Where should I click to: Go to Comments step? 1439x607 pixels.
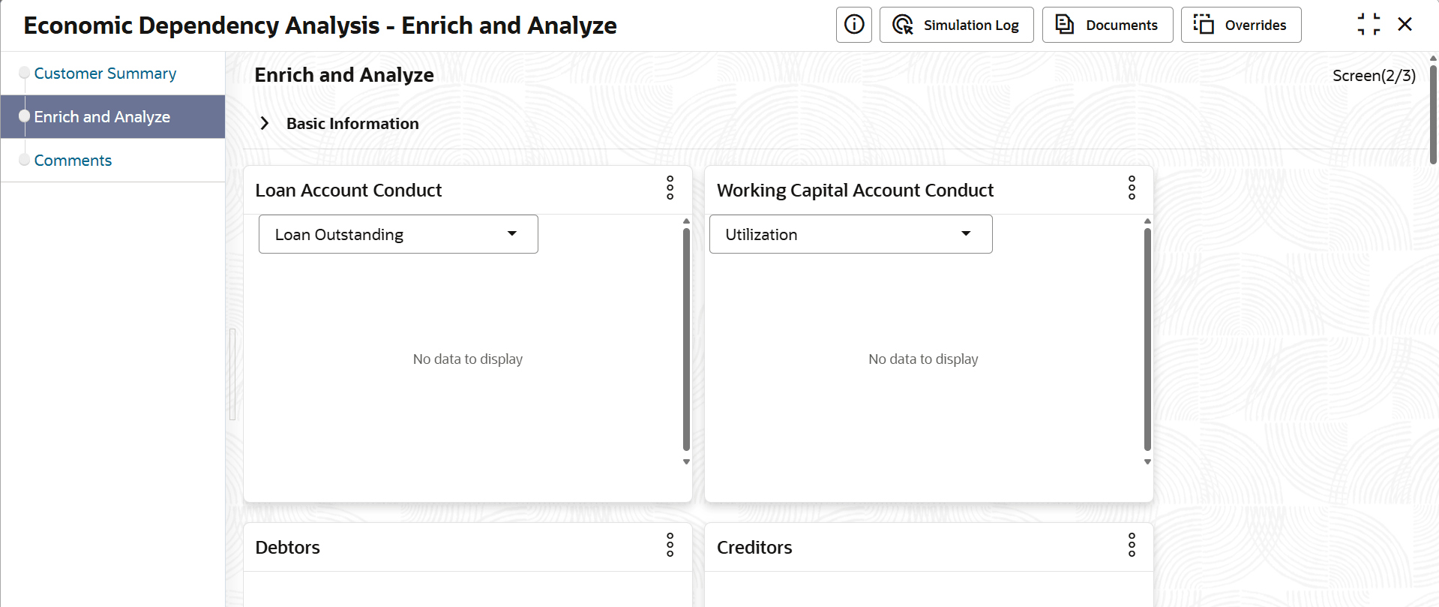(x=73, y=161)
